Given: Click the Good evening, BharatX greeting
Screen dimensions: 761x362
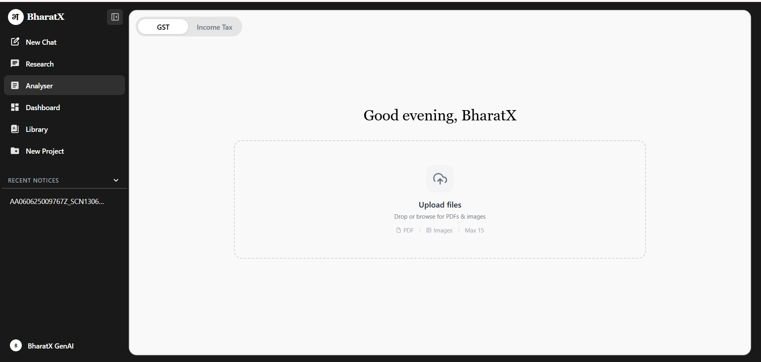Looking at the screenshot, I should pyautogui.click(x=440, y=115).
